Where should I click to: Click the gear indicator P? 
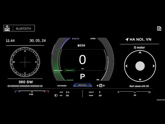point(82,76)
